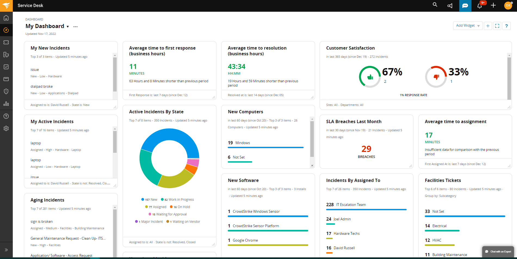Viewport: 517px width, 259px height.
Task: Open the chat bubble icon in top bar
Action: (x=465, y=5)
